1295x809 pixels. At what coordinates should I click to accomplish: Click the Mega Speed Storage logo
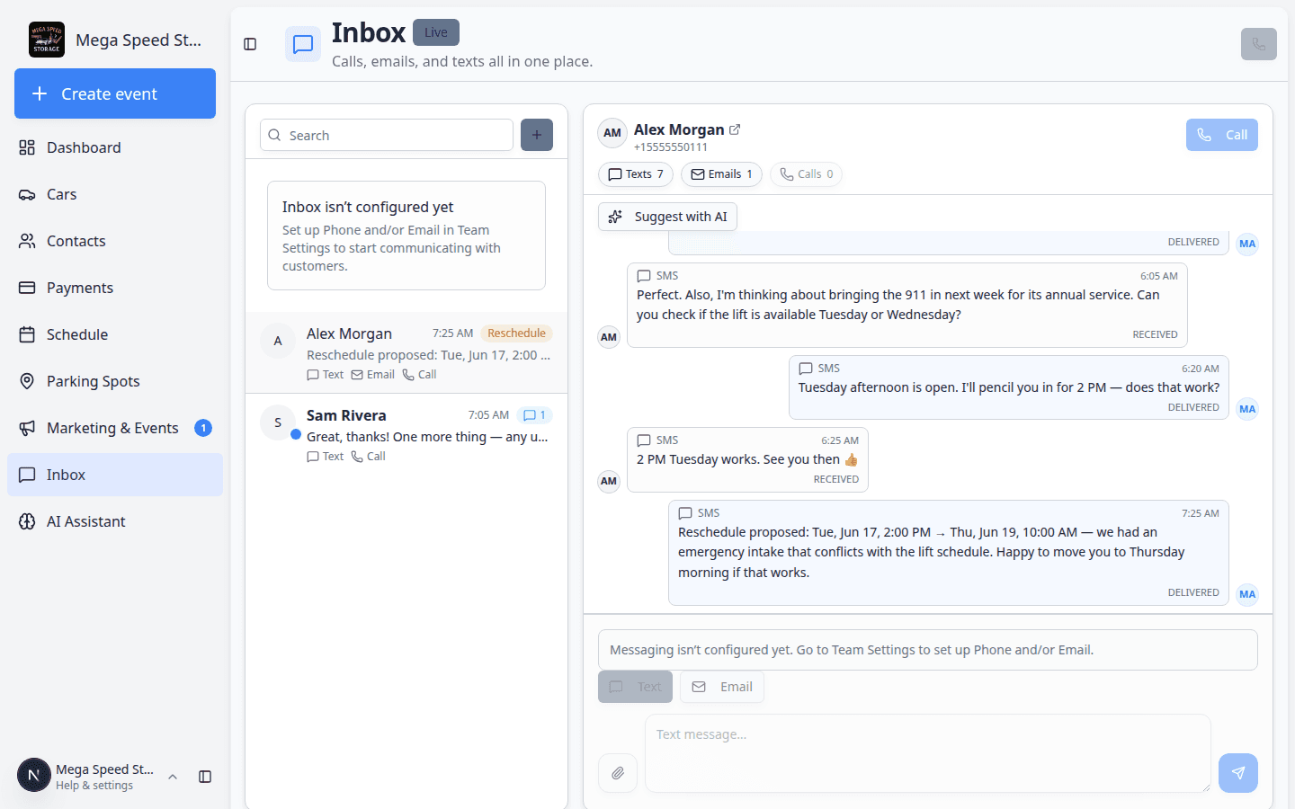click(x=47, y=40)
